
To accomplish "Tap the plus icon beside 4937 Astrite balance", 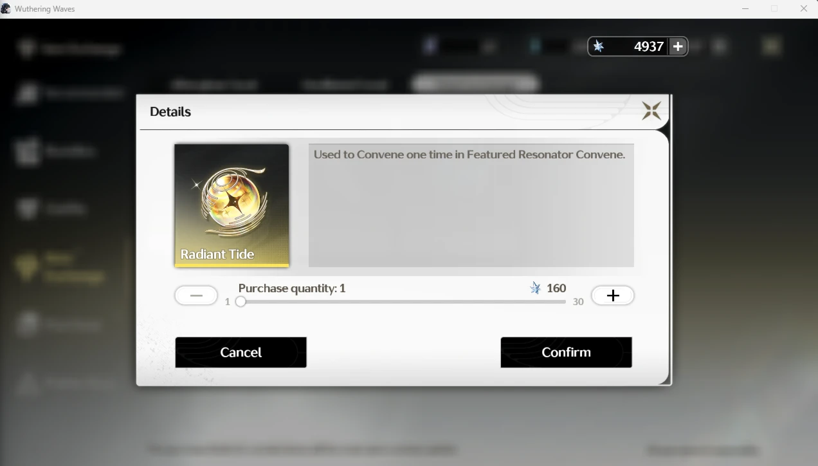I will click(x=678, y=46).
